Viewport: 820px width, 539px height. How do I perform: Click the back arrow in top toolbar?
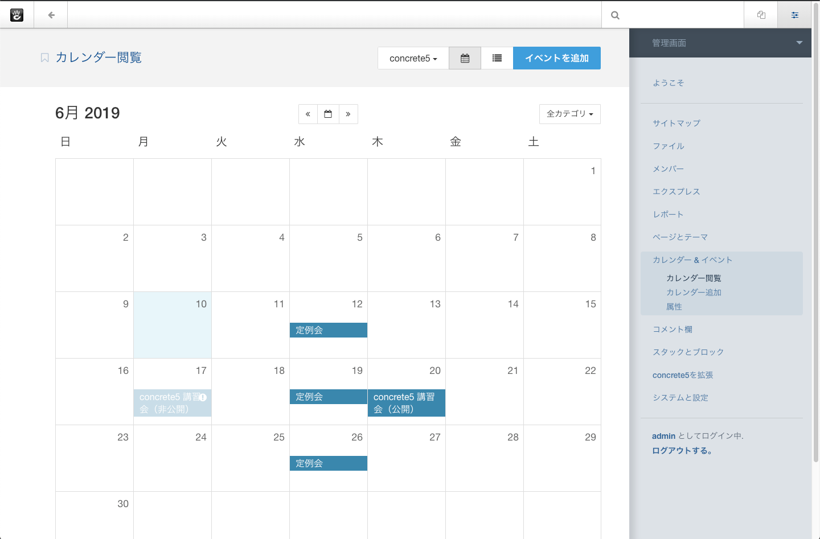pos(51,15)
